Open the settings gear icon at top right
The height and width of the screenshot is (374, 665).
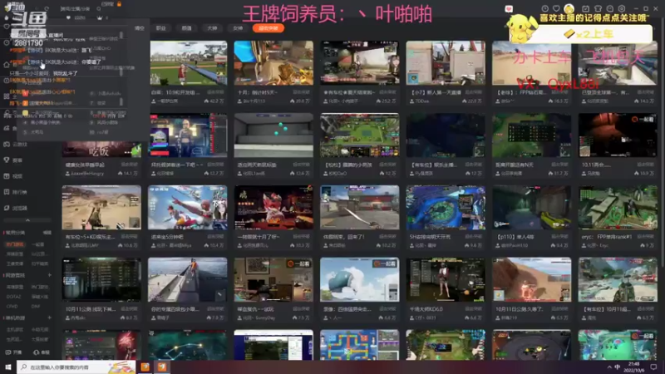[x=622, y=8]
